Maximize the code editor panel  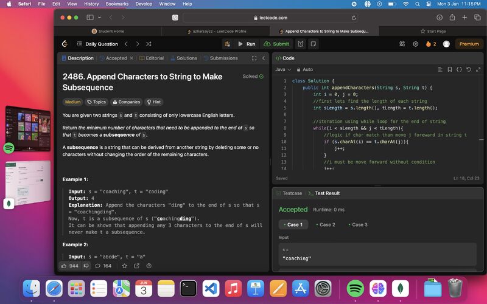(x=477, y=69)
